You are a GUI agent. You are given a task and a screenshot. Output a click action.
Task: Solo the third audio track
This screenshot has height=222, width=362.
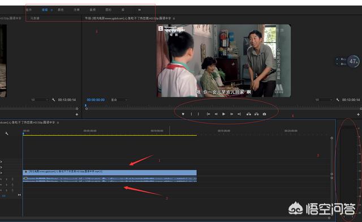coord(7,190)
